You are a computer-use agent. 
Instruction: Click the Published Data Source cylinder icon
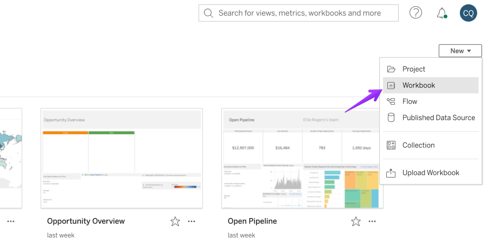391,118
